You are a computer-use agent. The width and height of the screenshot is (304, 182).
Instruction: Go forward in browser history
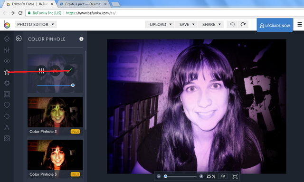click(x=13, y=13)
